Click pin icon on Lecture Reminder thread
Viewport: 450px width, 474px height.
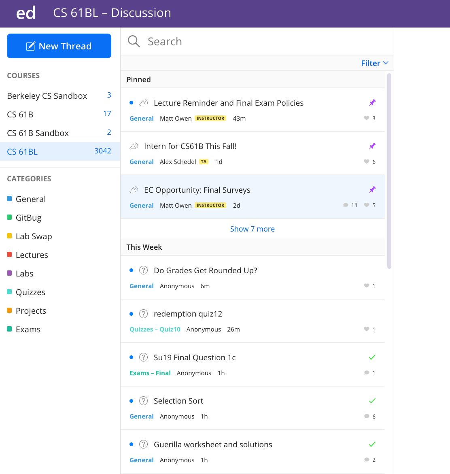(372, 103)
